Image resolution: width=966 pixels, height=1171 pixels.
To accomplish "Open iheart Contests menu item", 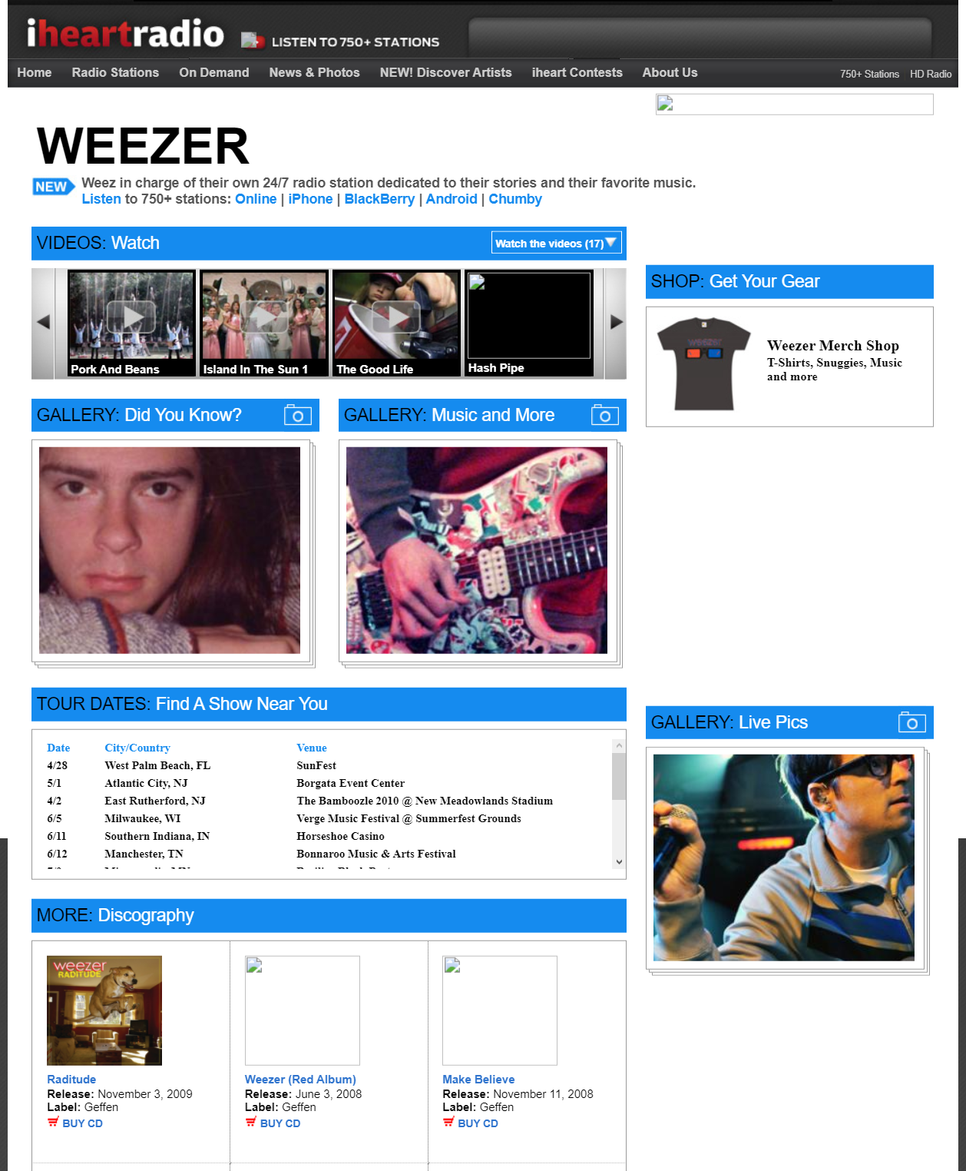I will coord(577,72).
